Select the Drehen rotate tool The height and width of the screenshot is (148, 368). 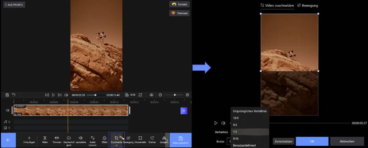pyautogui.click(x=152, y=140)
